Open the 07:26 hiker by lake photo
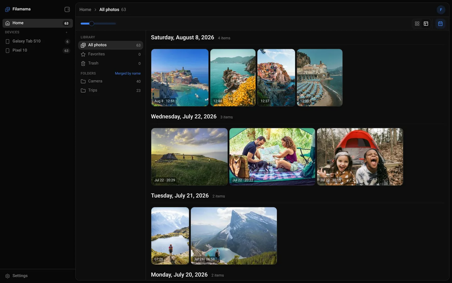The image size is (452, 283). pyautogui.click(x=170, y=236)
